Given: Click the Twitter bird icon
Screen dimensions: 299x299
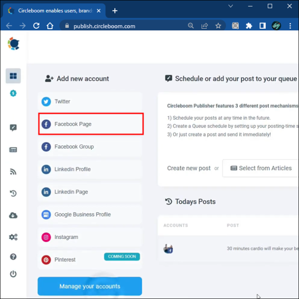Looking at the screenshot, I should coord(46,102).
